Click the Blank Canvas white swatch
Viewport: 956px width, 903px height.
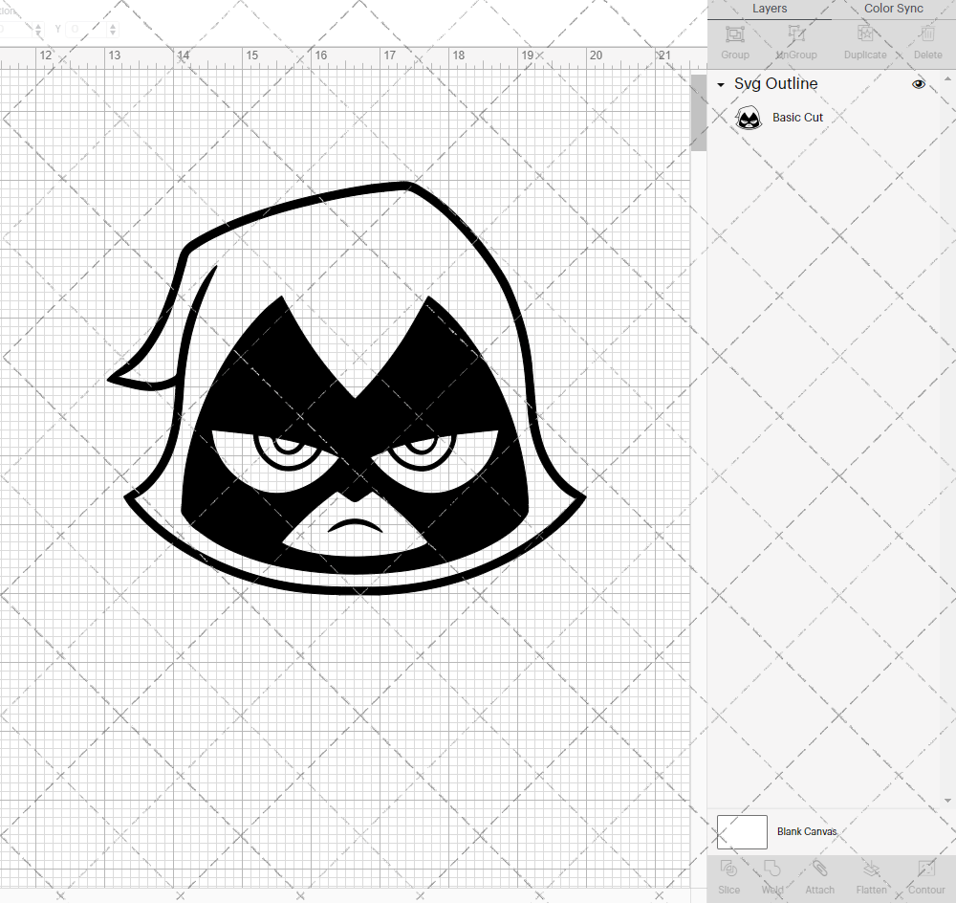(742, 831)
